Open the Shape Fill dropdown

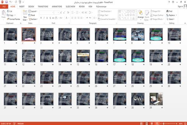(156, 11)
